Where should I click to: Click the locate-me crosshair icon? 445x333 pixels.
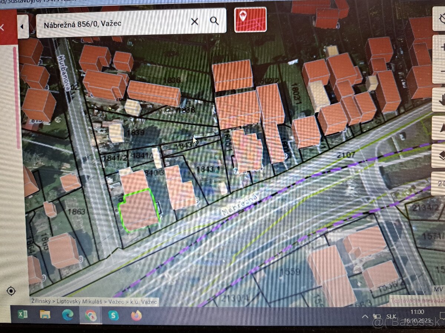(11, 291)
